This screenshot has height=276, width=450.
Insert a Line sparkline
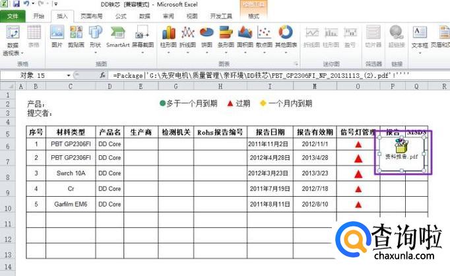point(311,37)
